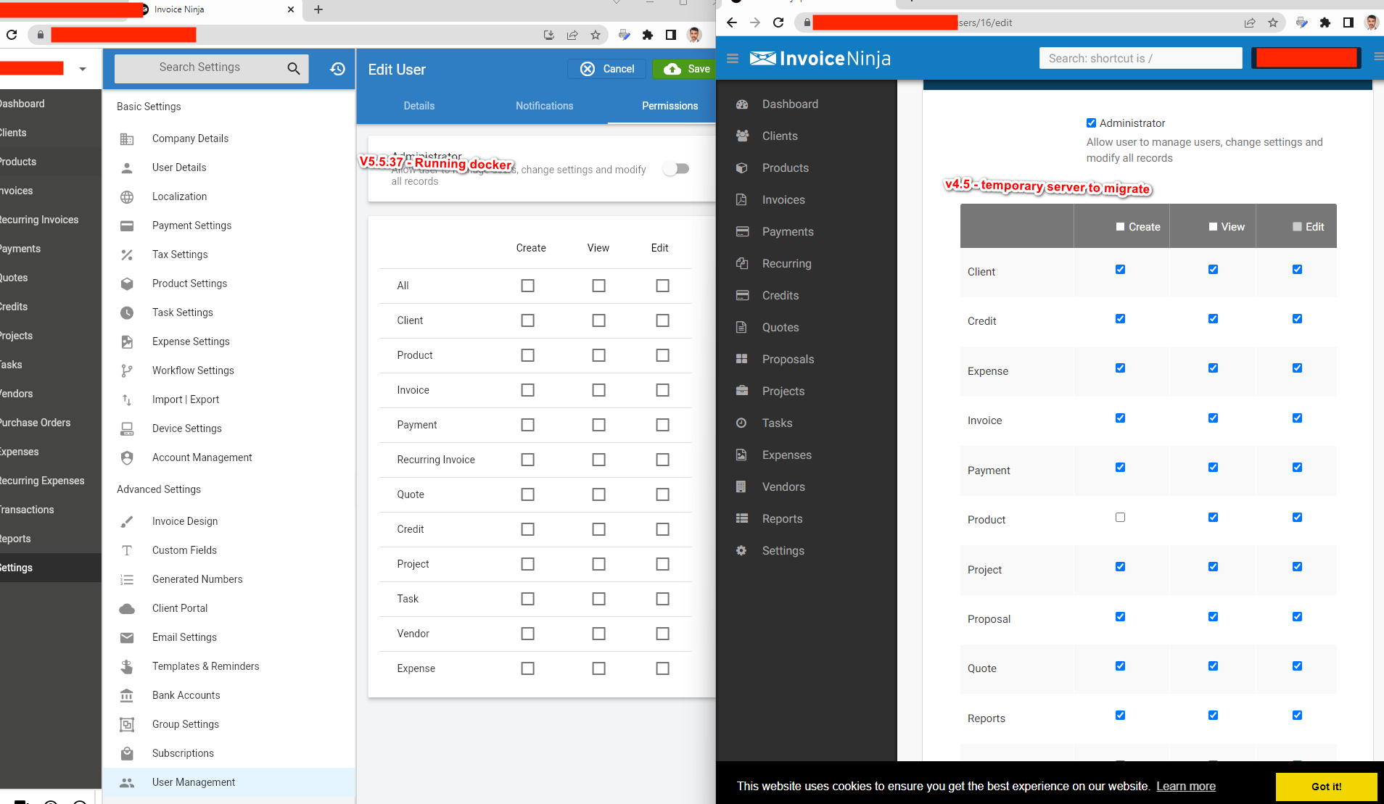
Task: Expand the company dropdown arrow in sidebar
Action: pyautogui.click(x=83, y=69)
